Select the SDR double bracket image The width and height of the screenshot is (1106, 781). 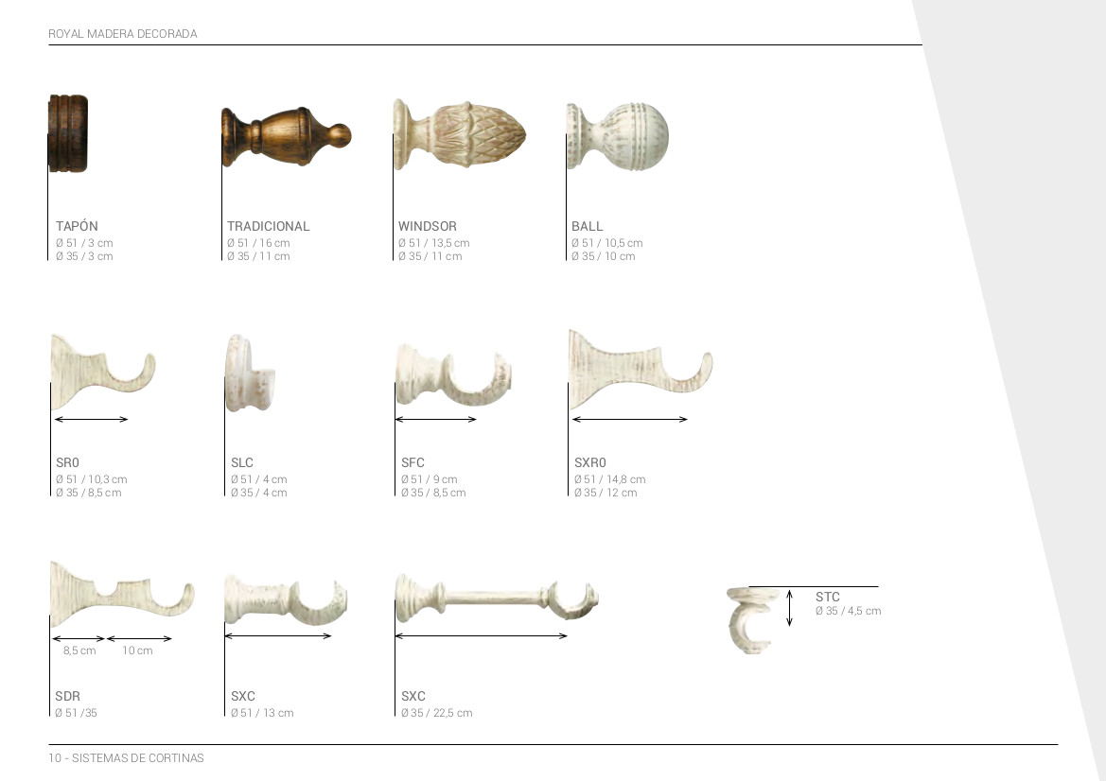coord(122,593)
